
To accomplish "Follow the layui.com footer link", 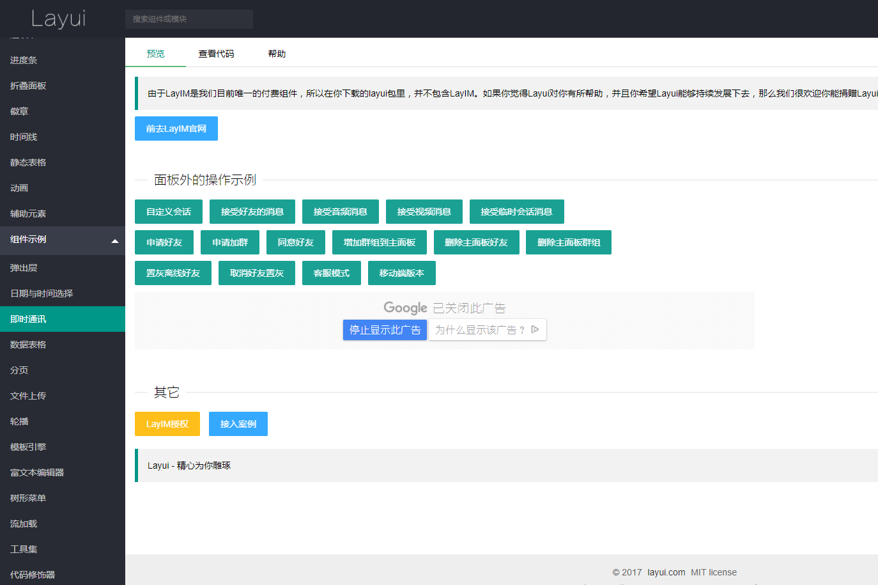I will coord(666,572).
